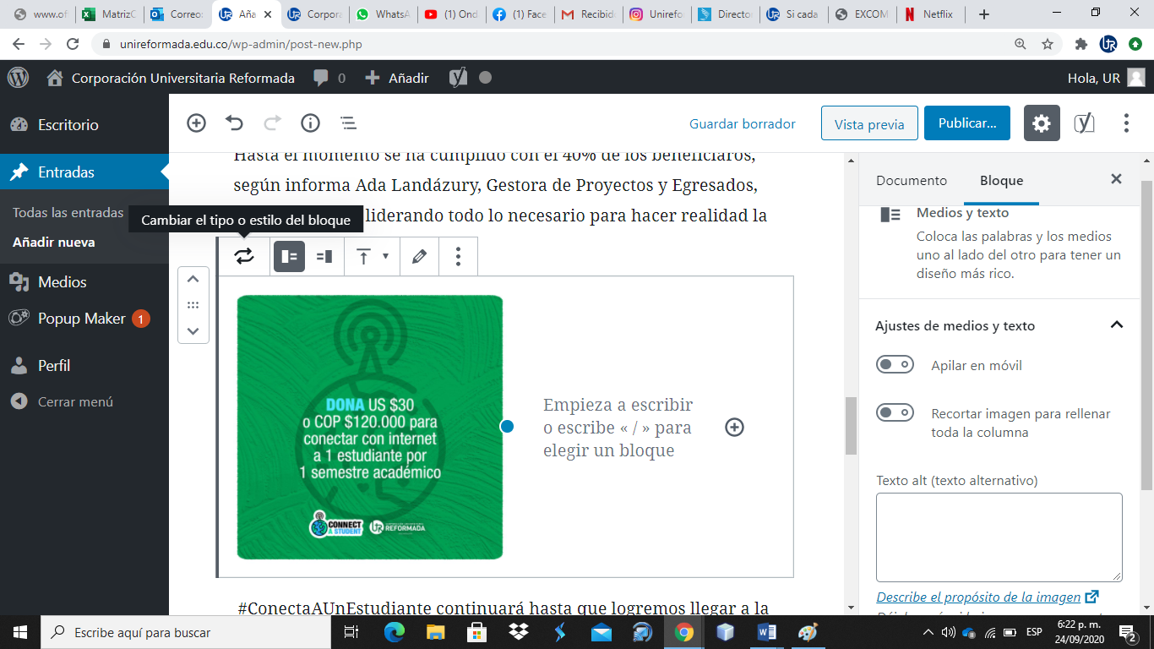Click the block drag handle dots
The width and height of the screenshot is (1154, 649).
pyautogui.click(x=193, y=305)
